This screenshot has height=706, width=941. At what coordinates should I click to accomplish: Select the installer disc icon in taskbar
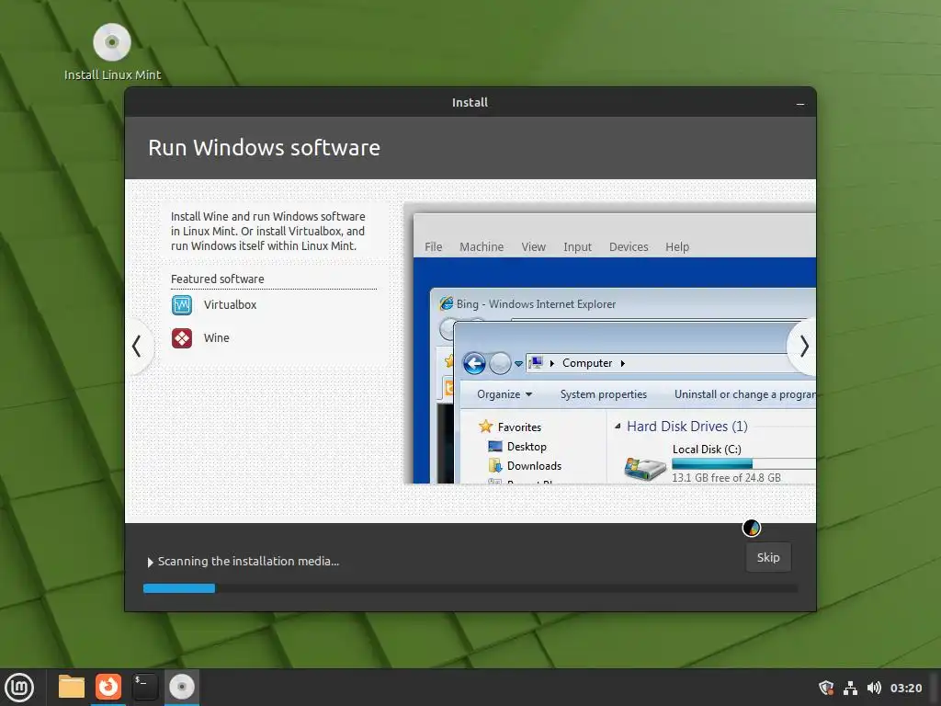click(182, 687)
